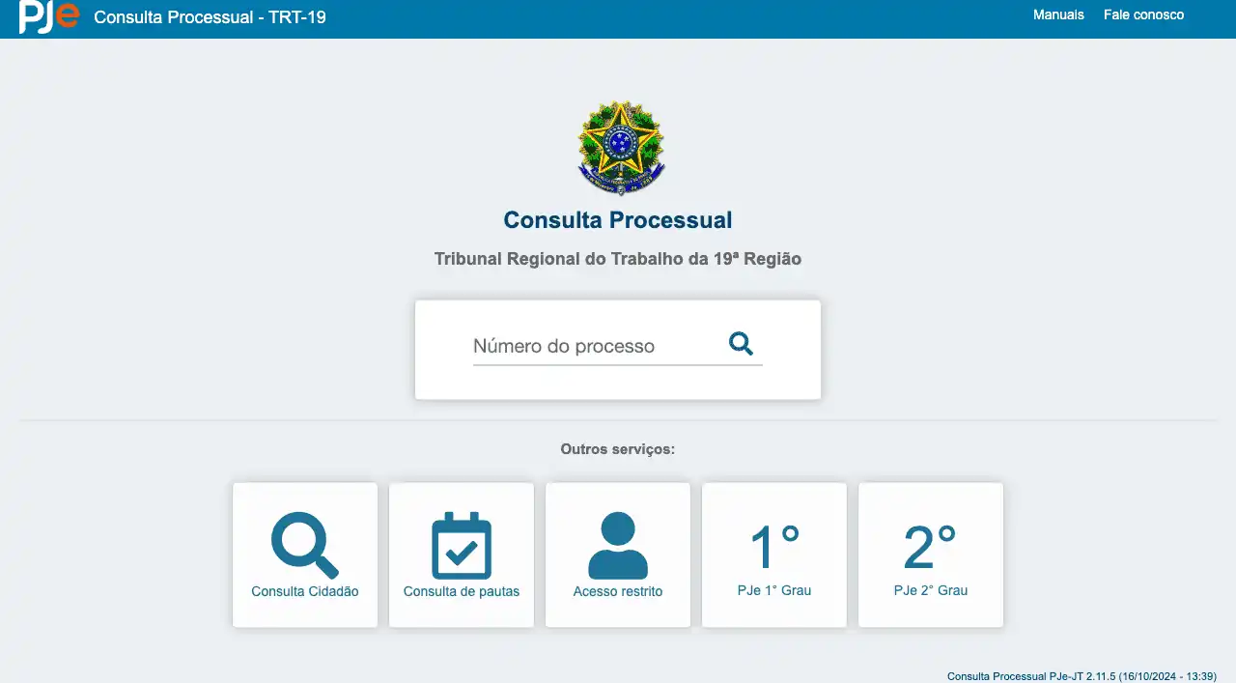1236x683 pixels.
Task: Click the PJe logo in the header
Action: click(48, 16)
